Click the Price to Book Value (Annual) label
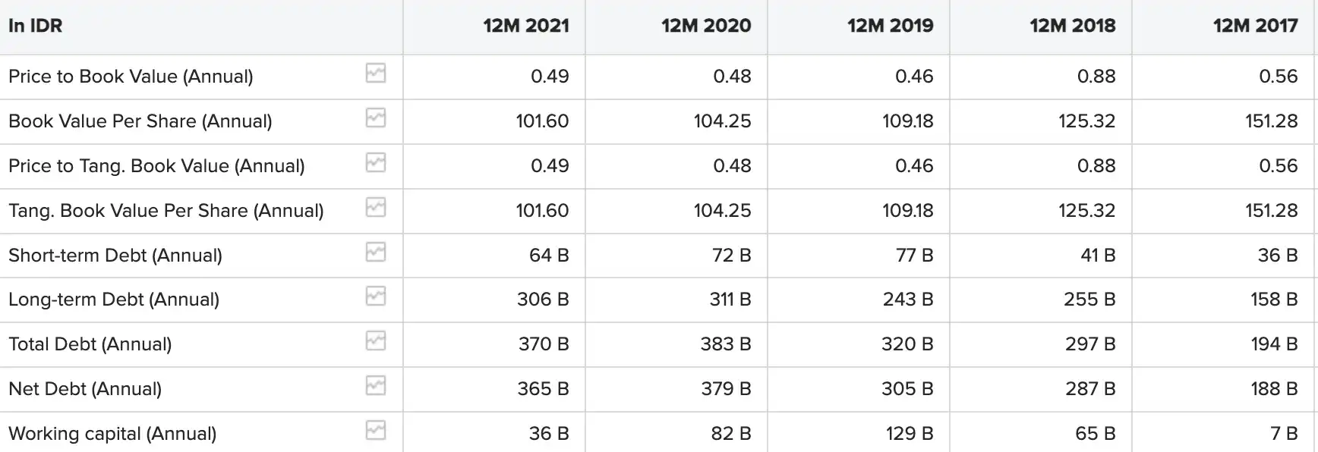The height and width of the screenshot is (452, 1318). click(x=131, y=77)
